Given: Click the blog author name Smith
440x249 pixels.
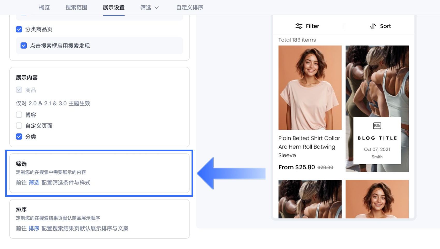Looking at the screenshot, I should tap(377, 157).
